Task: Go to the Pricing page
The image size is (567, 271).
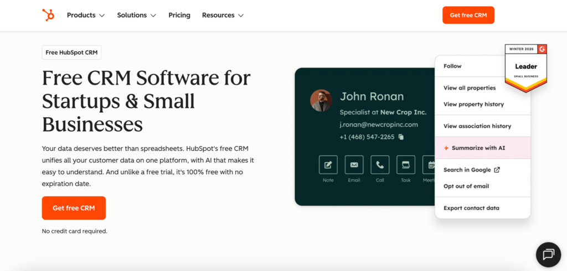Action: click(x=179, y=15)
